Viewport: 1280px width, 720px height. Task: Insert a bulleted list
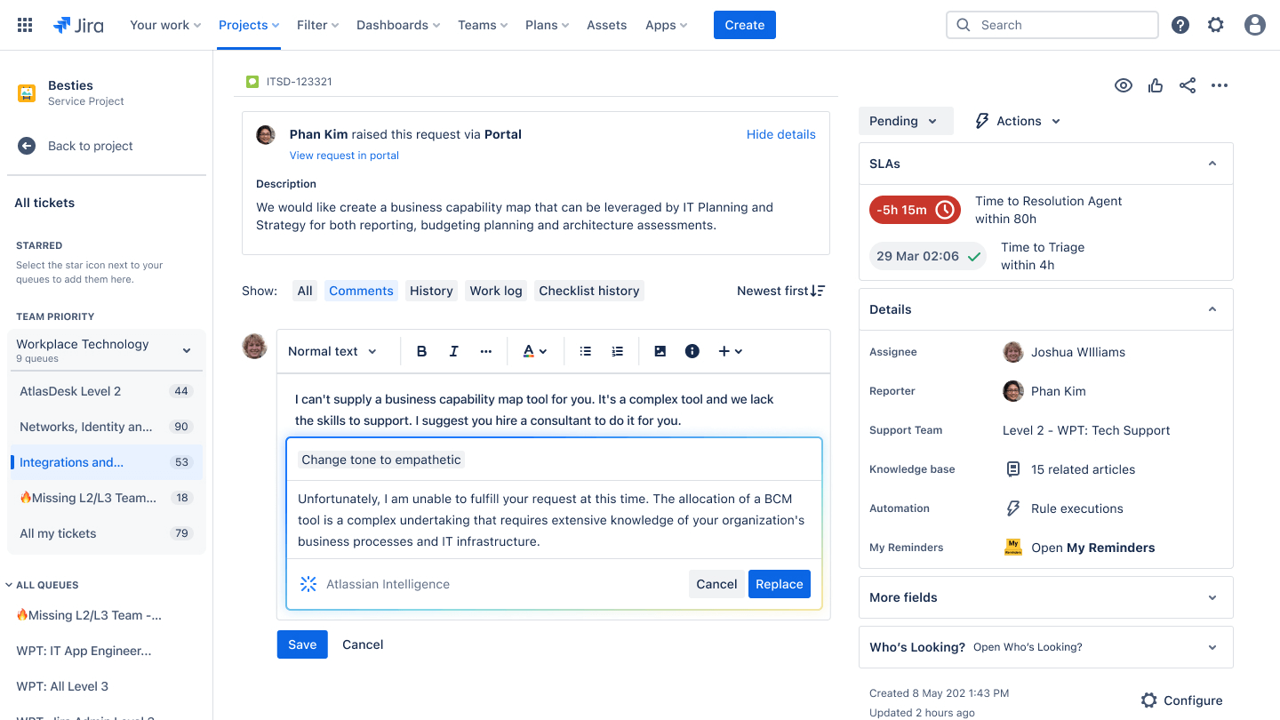click(585, 350)
